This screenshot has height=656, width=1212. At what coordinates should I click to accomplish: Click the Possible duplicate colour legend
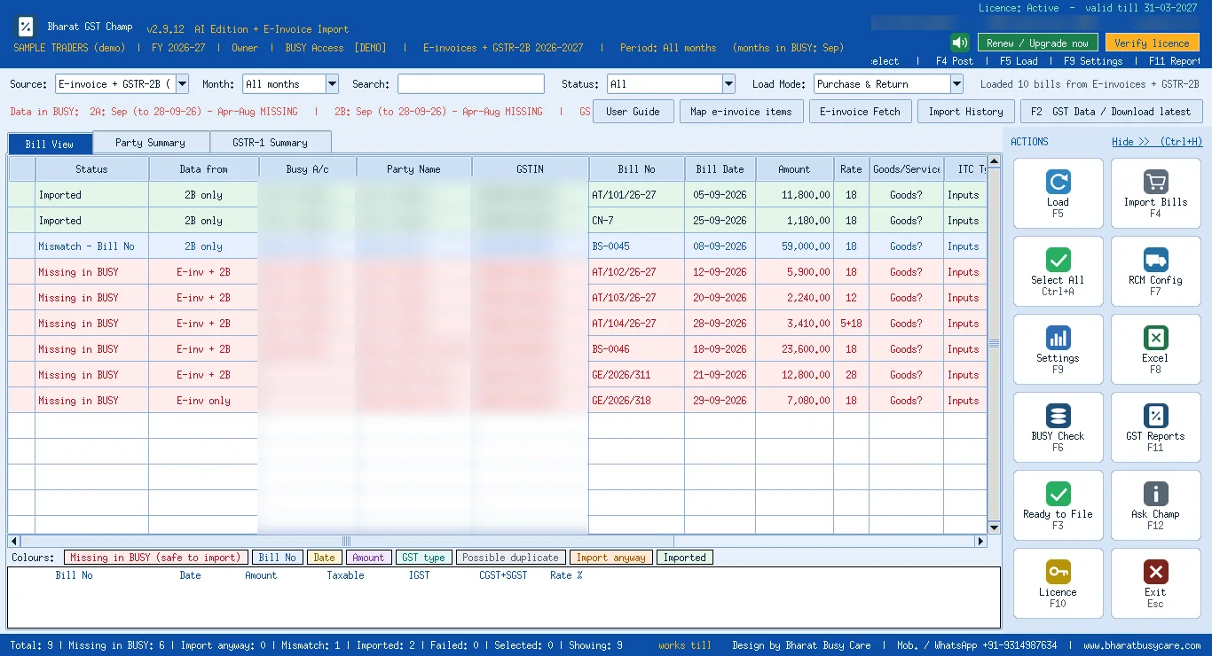(x=510, y=558)
